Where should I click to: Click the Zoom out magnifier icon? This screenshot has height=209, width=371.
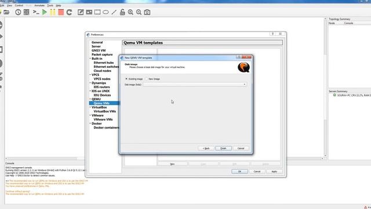[139, 12]
